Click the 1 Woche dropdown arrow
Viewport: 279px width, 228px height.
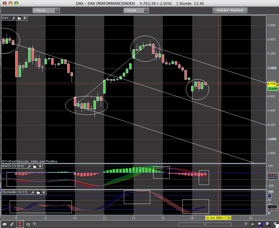(x=57, y=10)
